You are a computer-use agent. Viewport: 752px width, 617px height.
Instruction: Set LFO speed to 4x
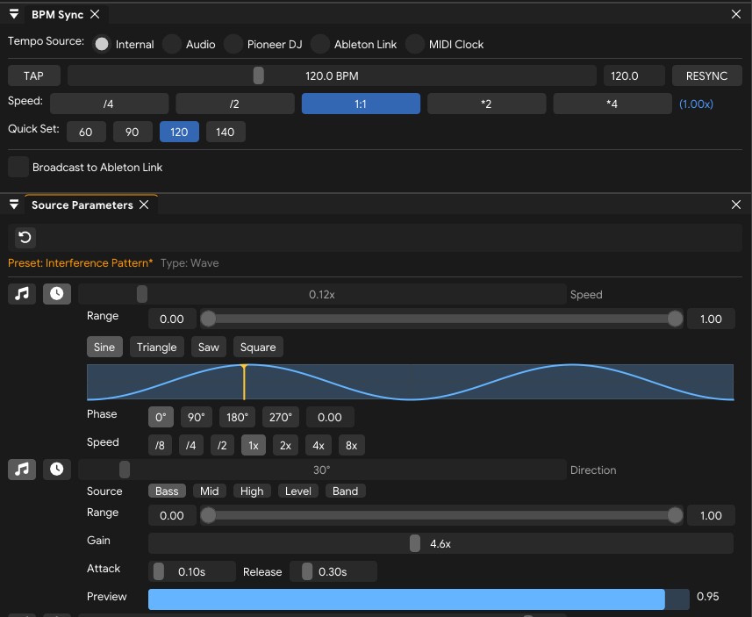(x=319, y=445)
